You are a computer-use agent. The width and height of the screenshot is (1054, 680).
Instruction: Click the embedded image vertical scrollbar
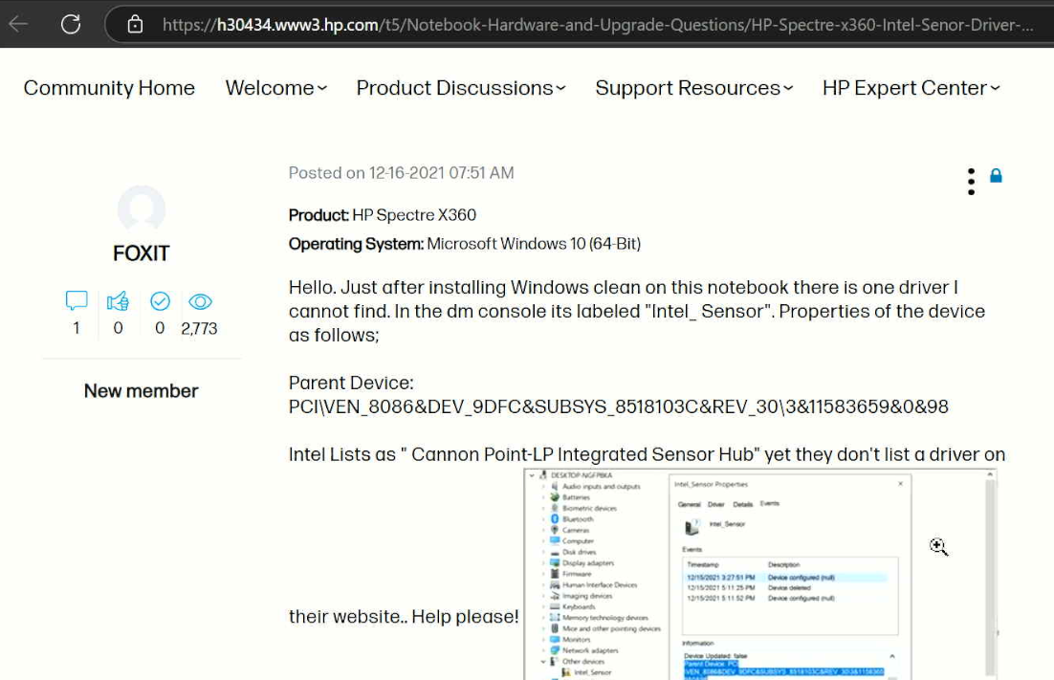(990, 575)
